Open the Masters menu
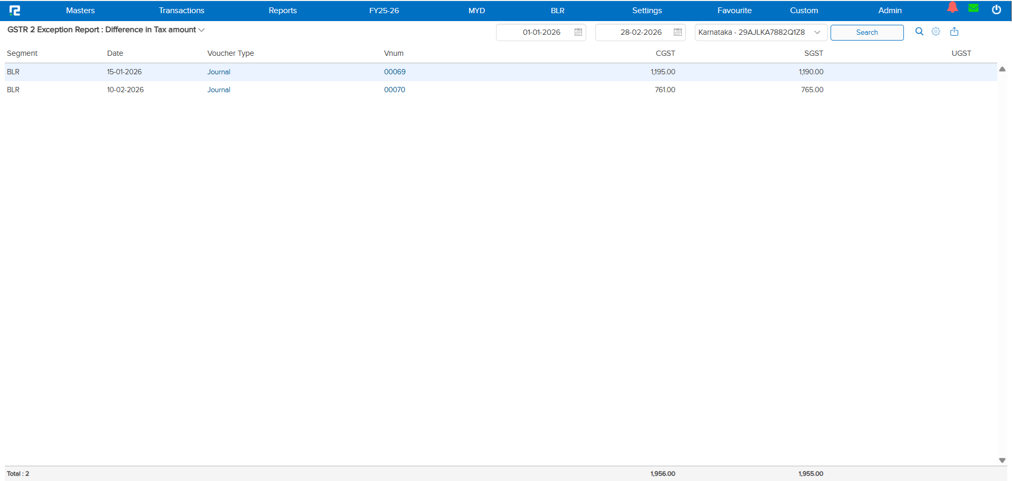The image size is (1012, 481). [x=80, y=11]
